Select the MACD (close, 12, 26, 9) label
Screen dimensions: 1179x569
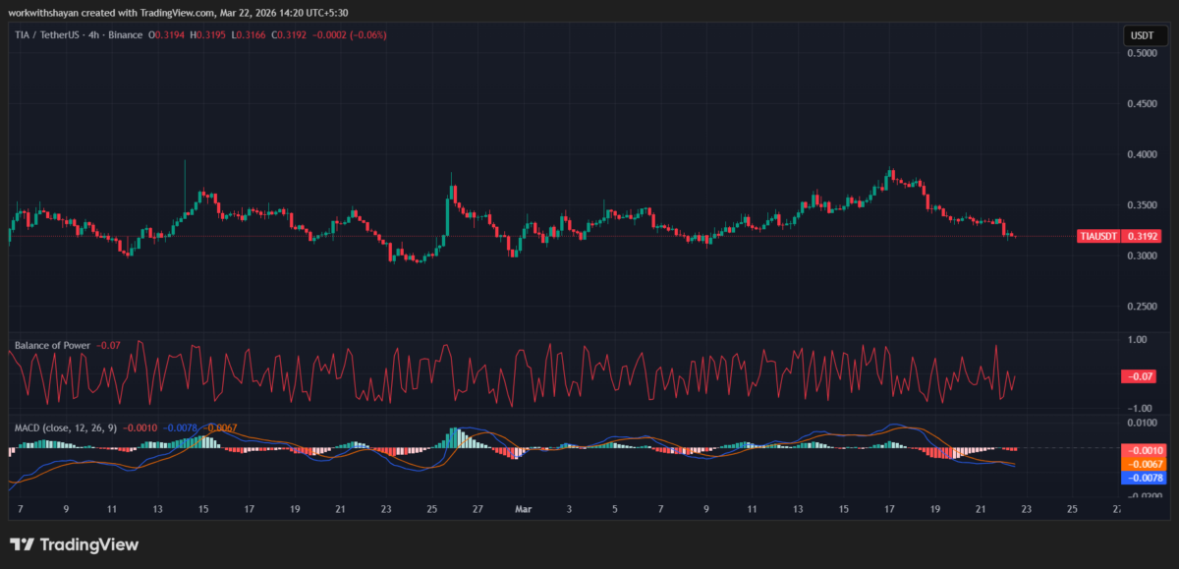pos(64,427)
